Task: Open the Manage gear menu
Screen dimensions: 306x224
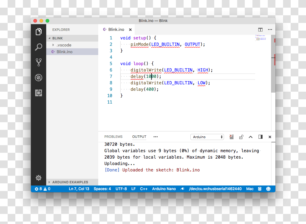Action: point(39,178)
